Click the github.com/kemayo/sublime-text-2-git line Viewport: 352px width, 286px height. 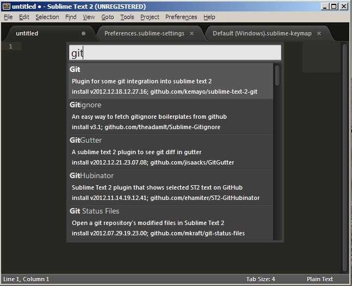point(164,92)
